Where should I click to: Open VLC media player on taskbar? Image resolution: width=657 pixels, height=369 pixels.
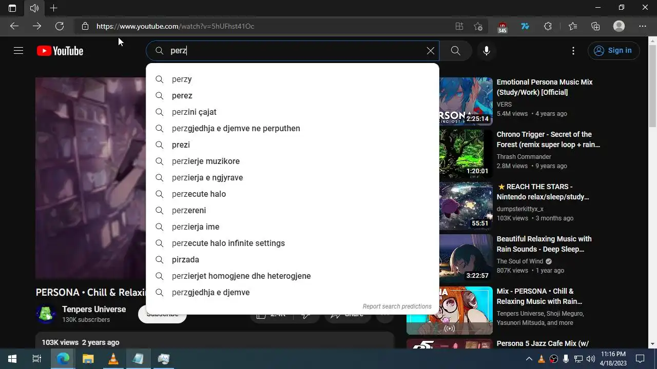(x=113, y=359)
